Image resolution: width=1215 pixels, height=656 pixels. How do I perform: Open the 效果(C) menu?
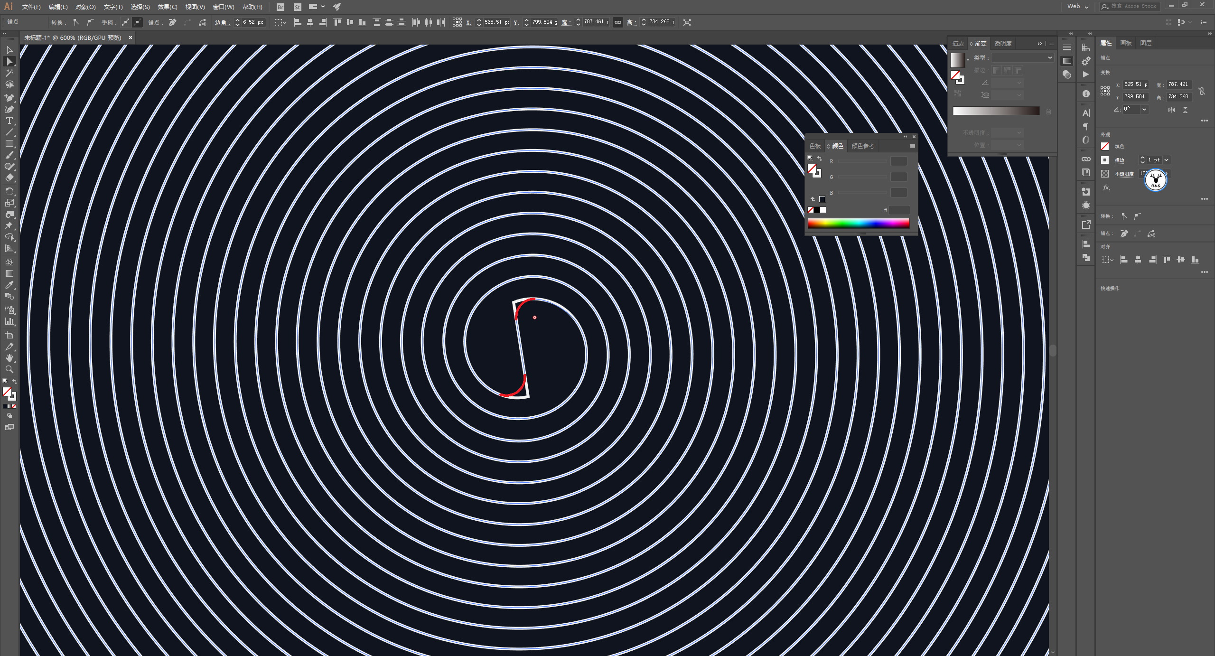(167, 7)
